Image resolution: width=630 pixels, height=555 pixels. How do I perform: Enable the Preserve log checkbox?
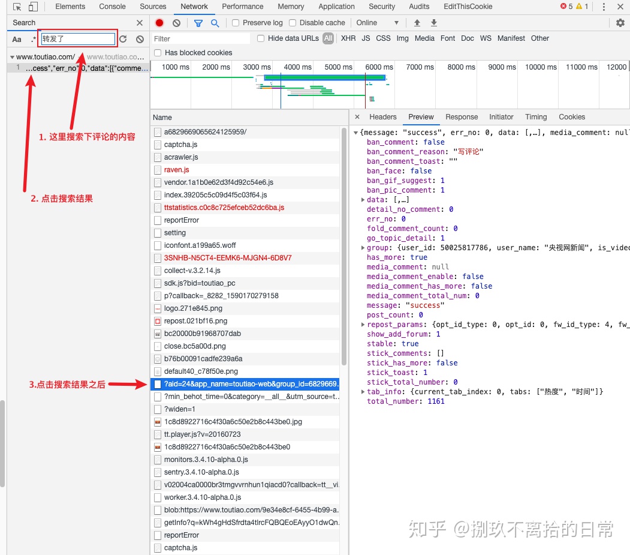(x=235, y=22)
